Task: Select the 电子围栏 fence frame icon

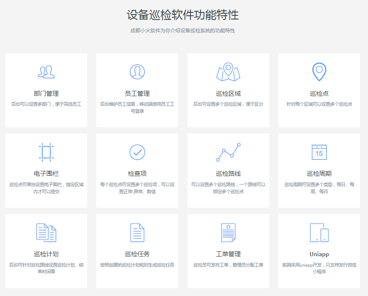Action: tap(46, 152)
